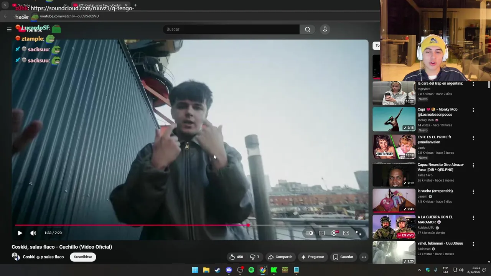Viewport: 491px width, 276px height.
Task: Start voice search with microphone icon
Action: 325,29
